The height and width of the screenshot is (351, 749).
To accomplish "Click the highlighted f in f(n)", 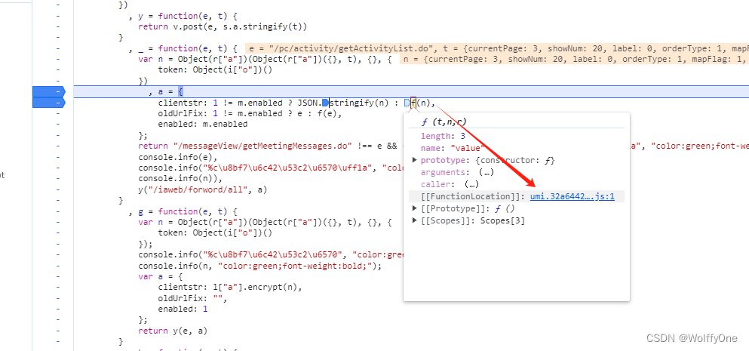I will [x=413, y=103].
